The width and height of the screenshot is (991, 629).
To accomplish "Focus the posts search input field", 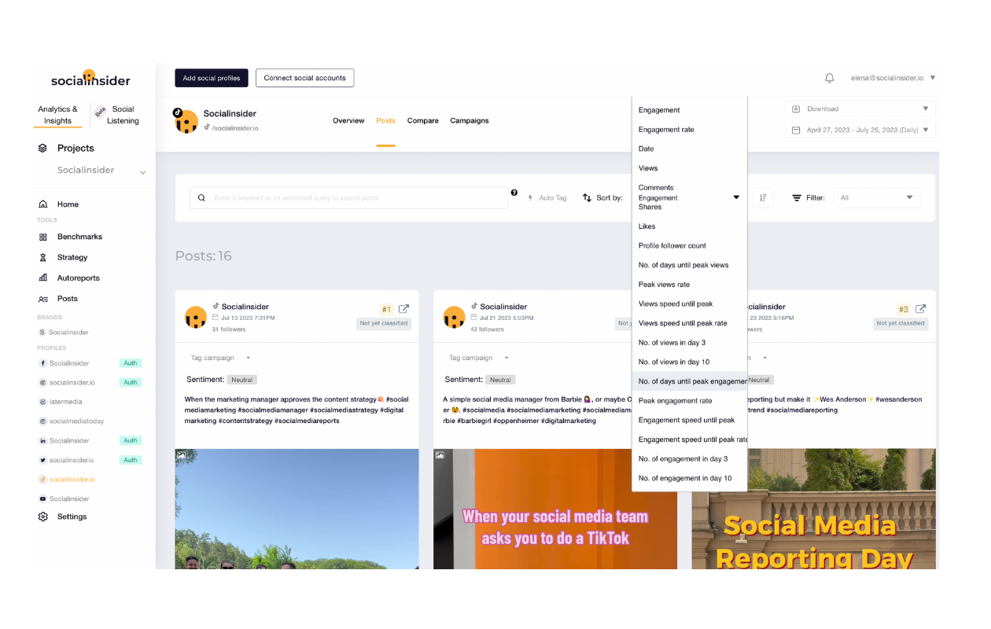I will point(349,198).
